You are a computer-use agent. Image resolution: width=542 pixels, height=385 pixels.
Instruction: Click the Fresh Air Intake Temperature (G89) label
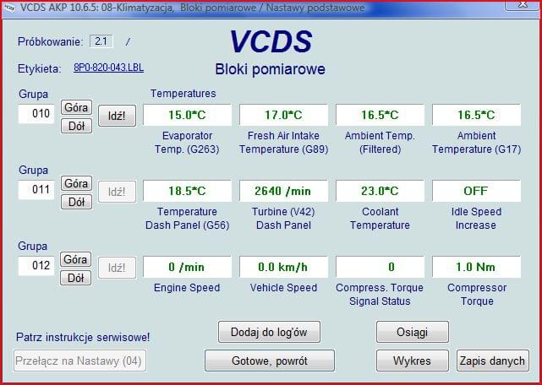283,142
